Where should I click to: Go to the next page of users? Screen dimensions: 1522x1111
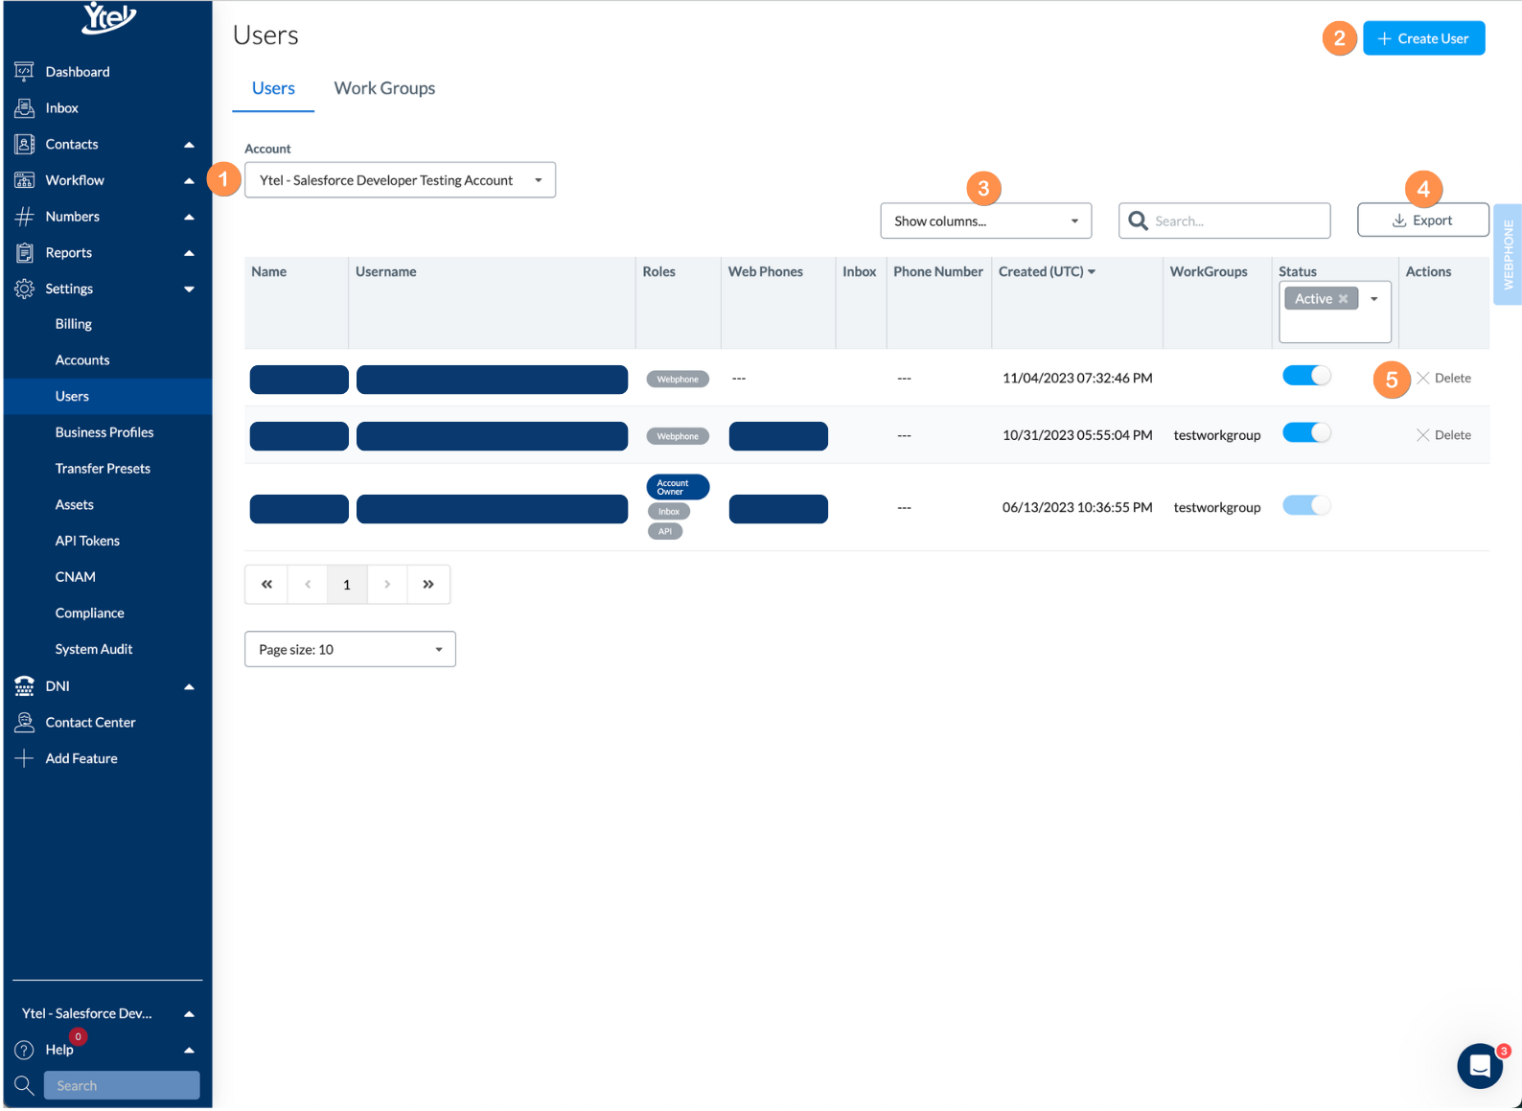click(x=387, y=584)
